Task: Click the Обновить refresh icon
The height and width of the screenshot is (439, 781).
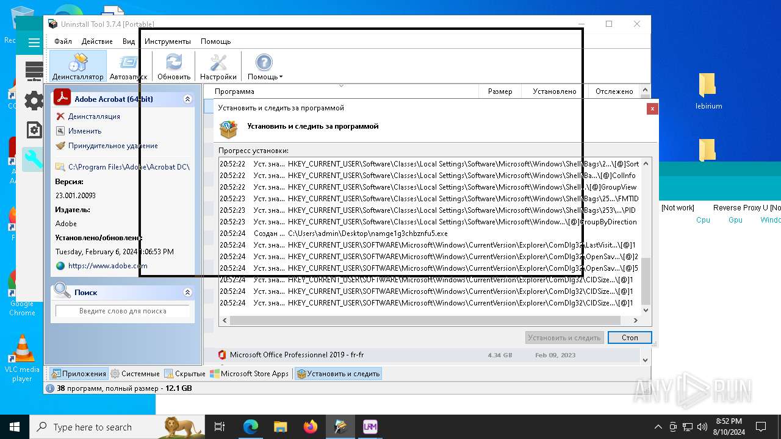Action: tap(174, 66)
